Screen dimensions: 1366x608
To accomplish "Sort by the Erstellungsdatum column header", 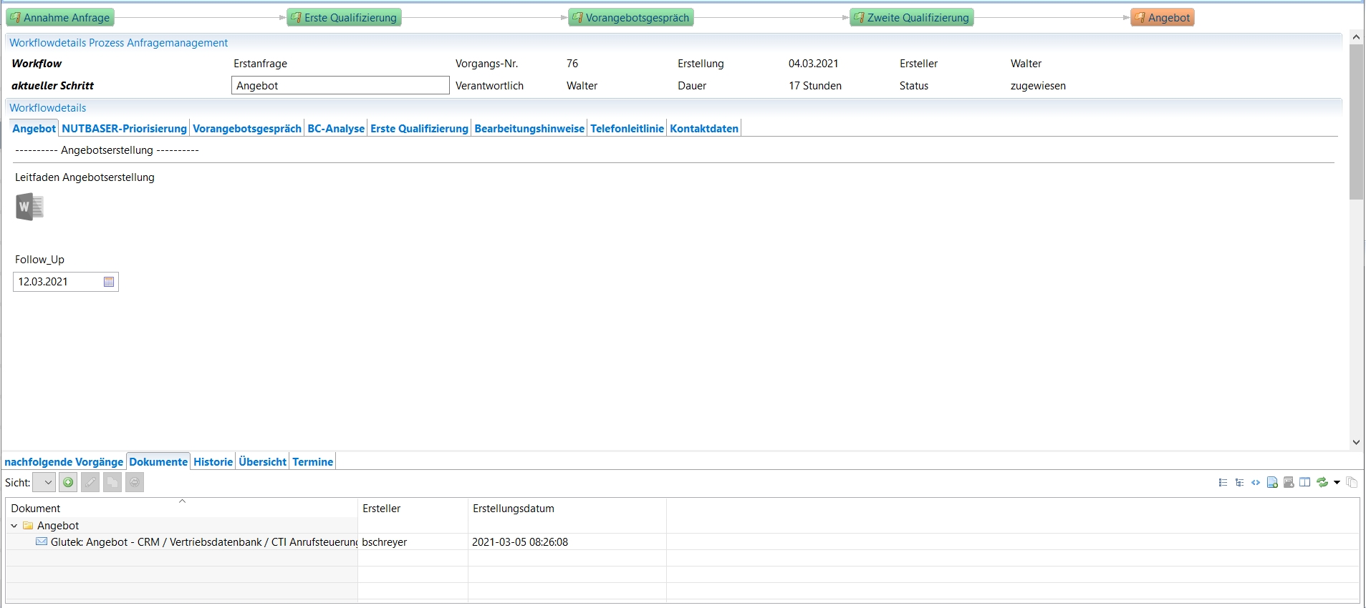I will [567, 509].
